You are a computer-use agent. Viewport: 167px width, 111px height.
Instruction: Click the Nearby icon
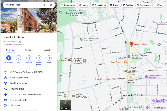[29, 58]
